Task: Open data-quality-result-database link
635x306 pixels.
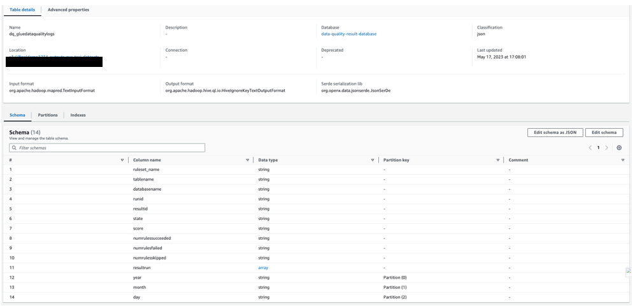Action: (x=348, y=34)
